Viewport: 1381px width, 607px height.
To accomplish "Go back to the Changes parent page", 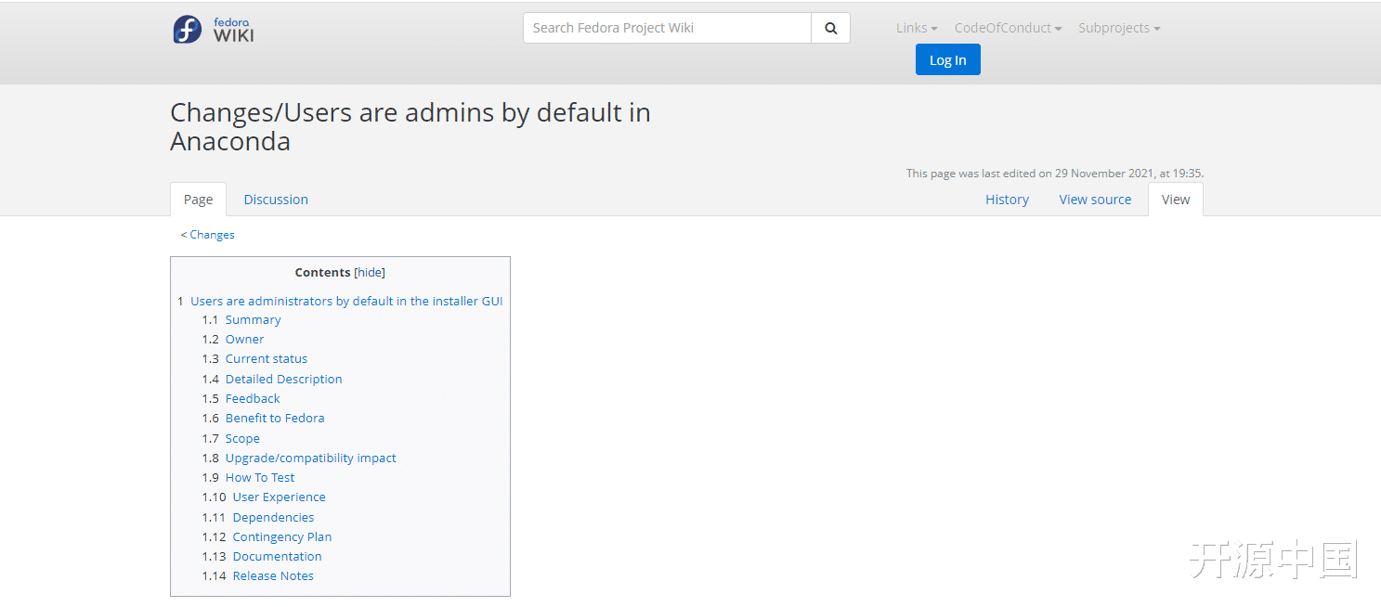I will pyautogui.click(x=212, y=235).
